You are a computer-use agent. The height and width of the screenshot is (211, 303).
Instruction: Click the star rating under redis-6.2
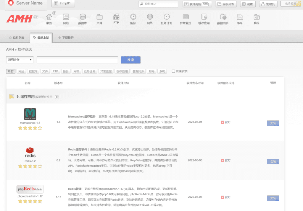coord(30,166)
